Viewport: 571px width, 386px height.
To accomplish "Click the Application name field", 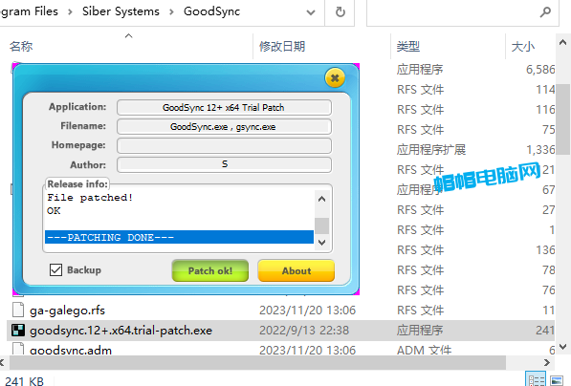I will tap(224, 107).
